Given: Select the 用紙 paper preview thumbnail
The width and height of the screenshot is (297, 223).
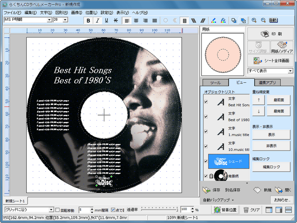Looking at the screenshot, I should click(223, 55).
